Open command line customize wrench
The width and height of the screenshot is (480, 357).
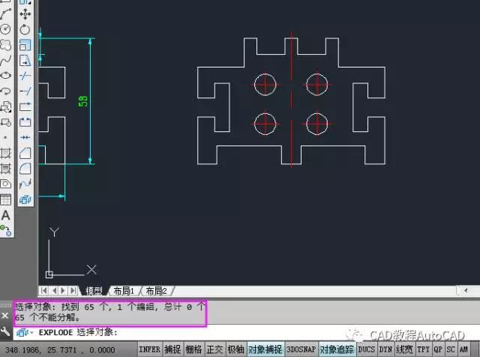click(x=5, y=331)
